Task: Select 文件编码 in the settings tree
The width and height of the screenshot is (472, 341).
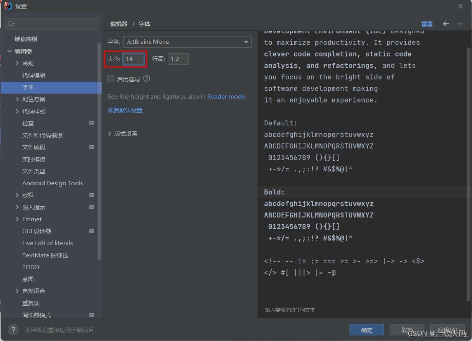Action: (34, 147)
